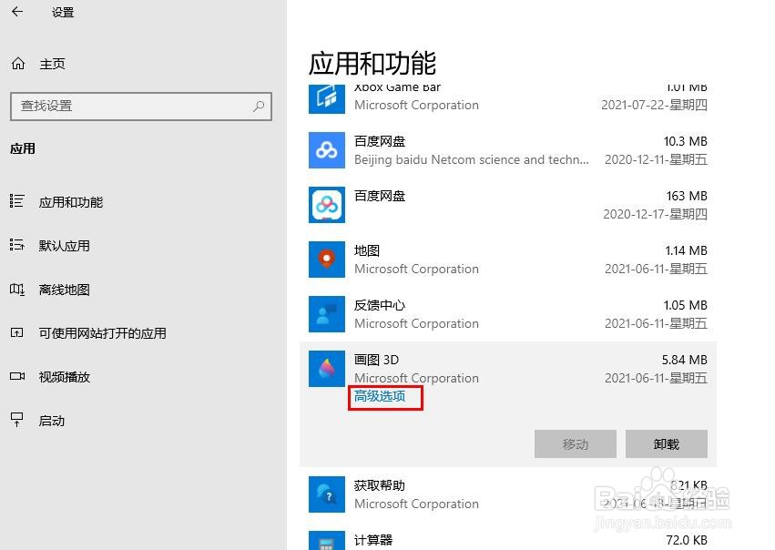Click the 计算器 app icon
The height and width of the screenshot is (550, 775).
[x=327, y=541]
